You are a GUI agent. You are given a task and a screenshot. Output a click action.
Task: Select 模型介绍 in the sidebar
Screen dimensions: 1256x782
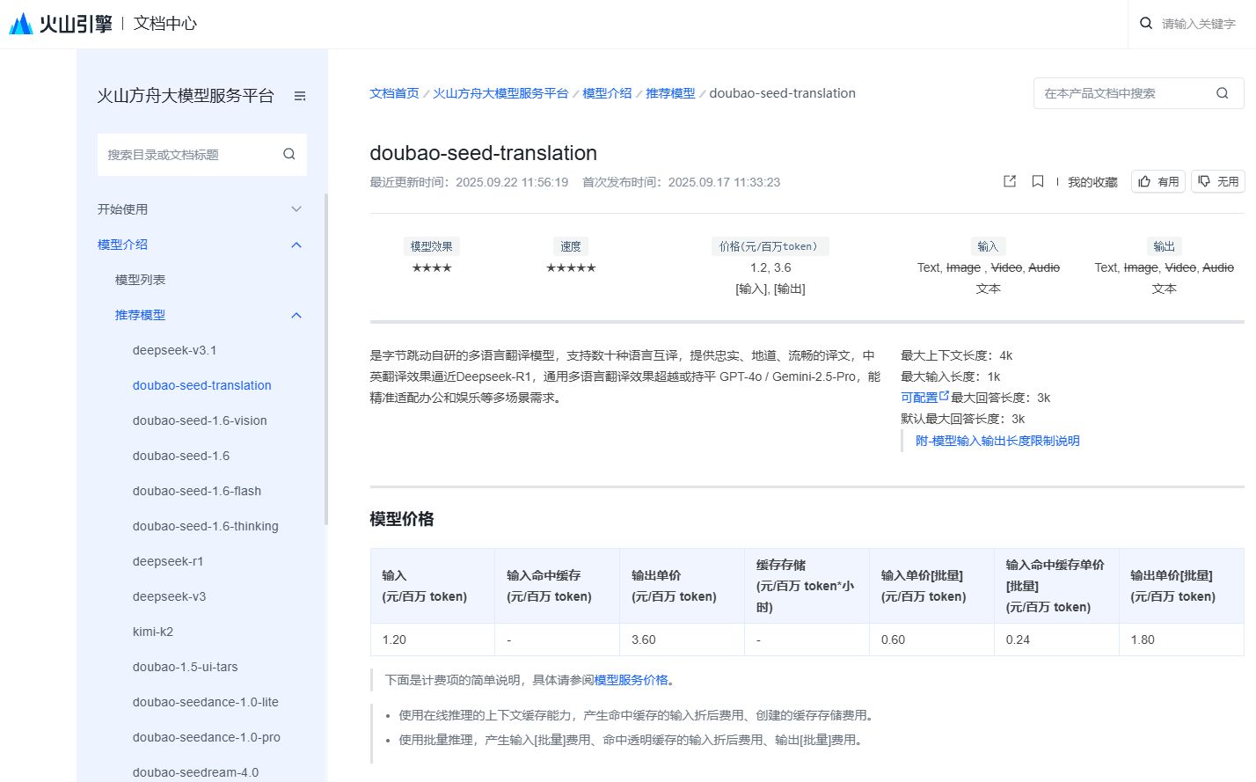coord(123,245)
